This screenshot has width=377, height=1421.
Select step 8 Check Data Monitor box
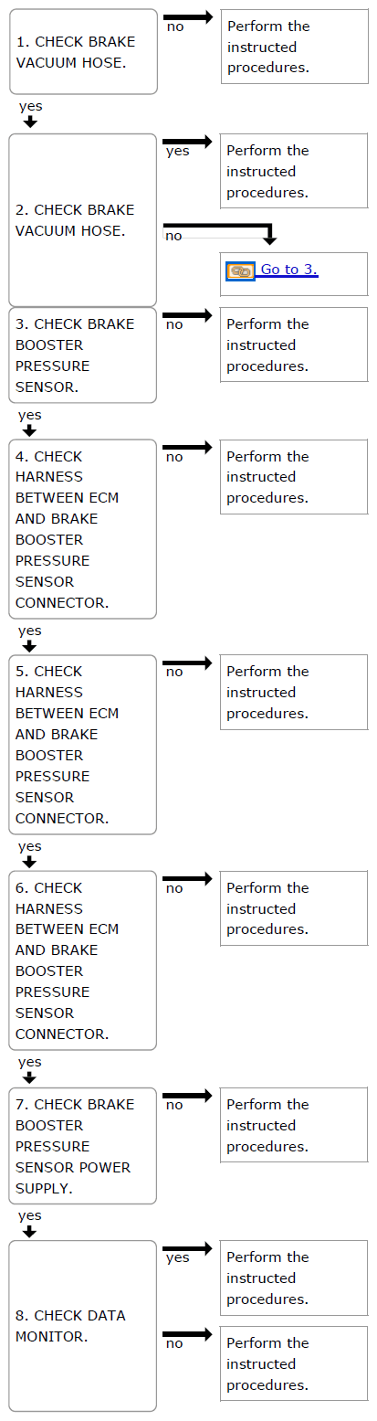(83, 1326)
